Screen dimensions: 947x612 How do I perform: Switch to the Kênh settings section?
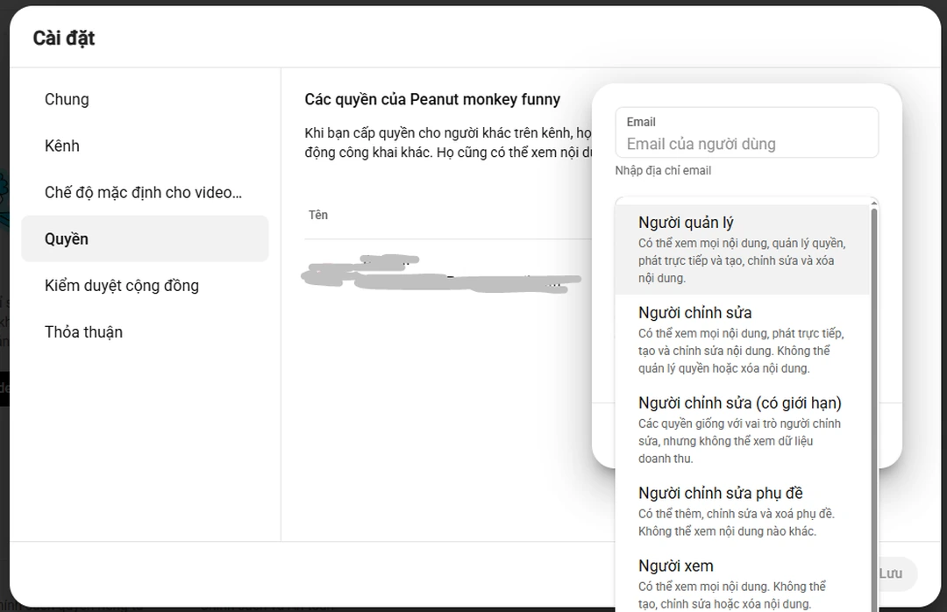click(145, 146)
